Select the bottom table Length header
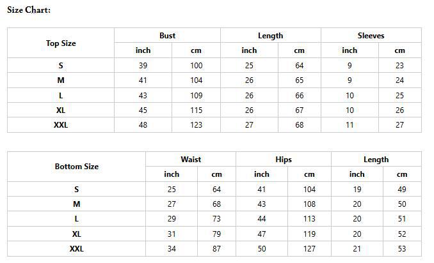Image resolution: width=434 pixels, height=263 pixels. [x=376, y=160]
